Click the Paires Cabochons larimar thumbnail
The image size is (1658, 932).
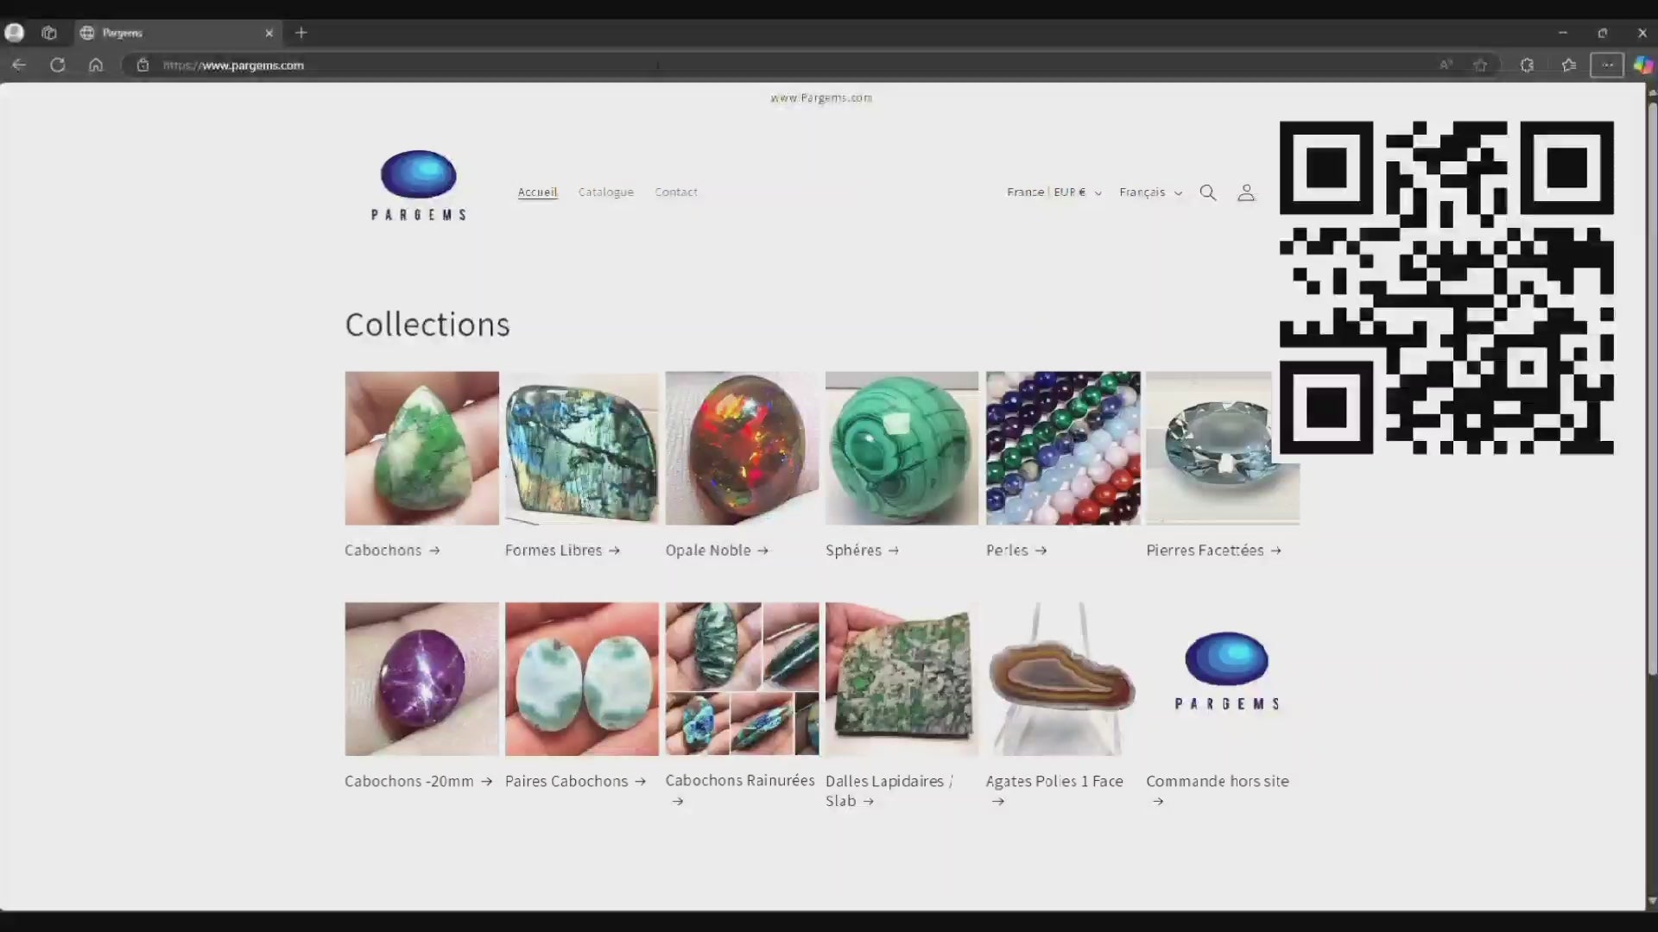click(582, 679)
